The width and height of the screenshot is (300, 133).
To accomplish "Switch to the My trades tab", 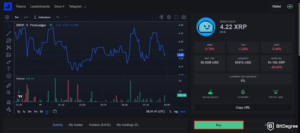I will tap(76, 125).
